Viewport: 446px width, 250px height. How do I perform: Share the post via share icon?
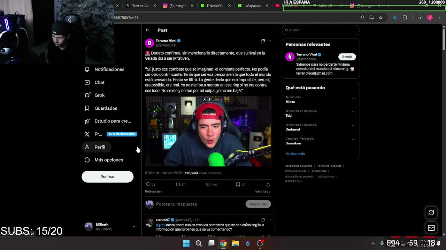(268, 184)
